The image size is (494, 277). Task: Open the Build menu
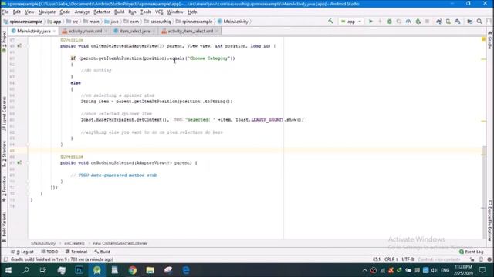(119, 12)
